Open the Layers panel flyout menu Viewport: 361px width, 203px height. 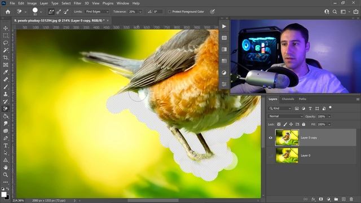tap(358, 99)
